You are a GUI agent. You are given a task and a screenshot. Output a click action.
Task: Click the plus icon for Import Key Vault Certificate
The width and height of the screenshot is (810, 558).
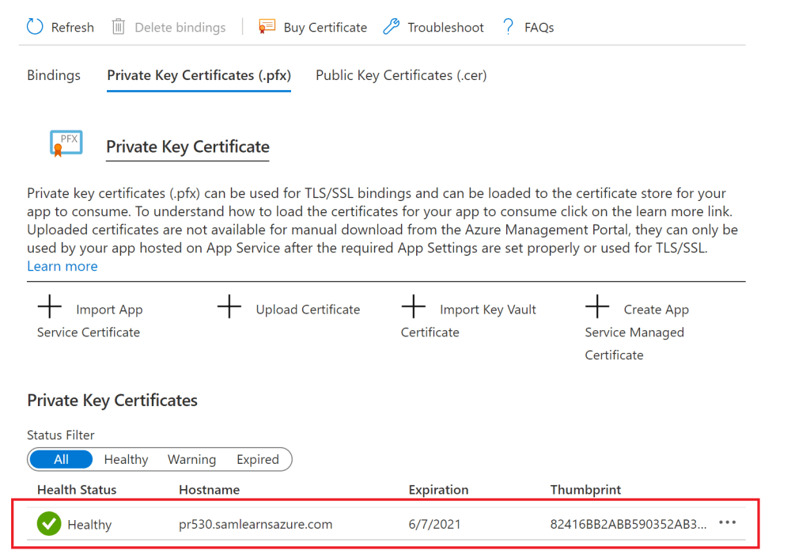(414, 307)
